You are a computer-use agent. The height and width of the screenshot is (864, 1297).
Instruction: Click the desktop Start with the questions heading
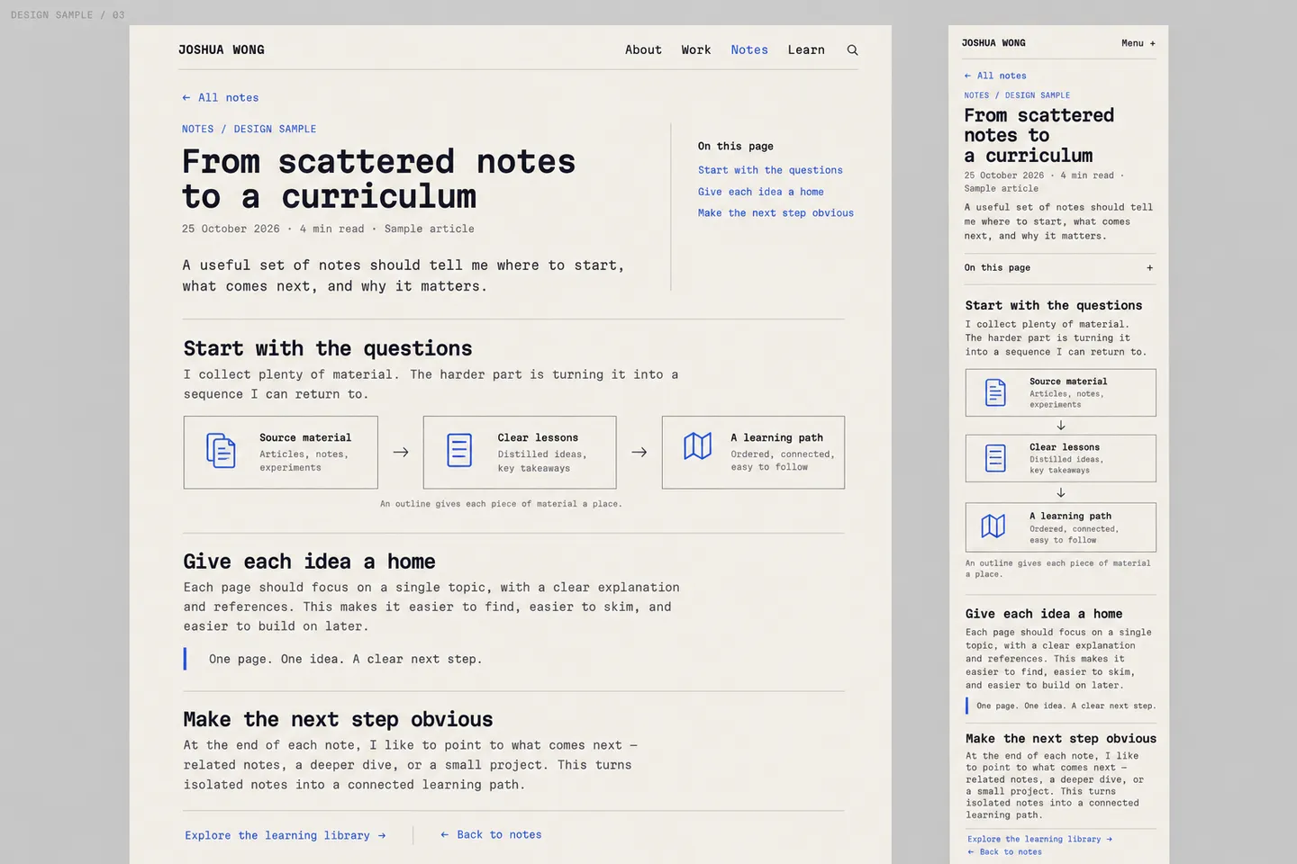328,348
